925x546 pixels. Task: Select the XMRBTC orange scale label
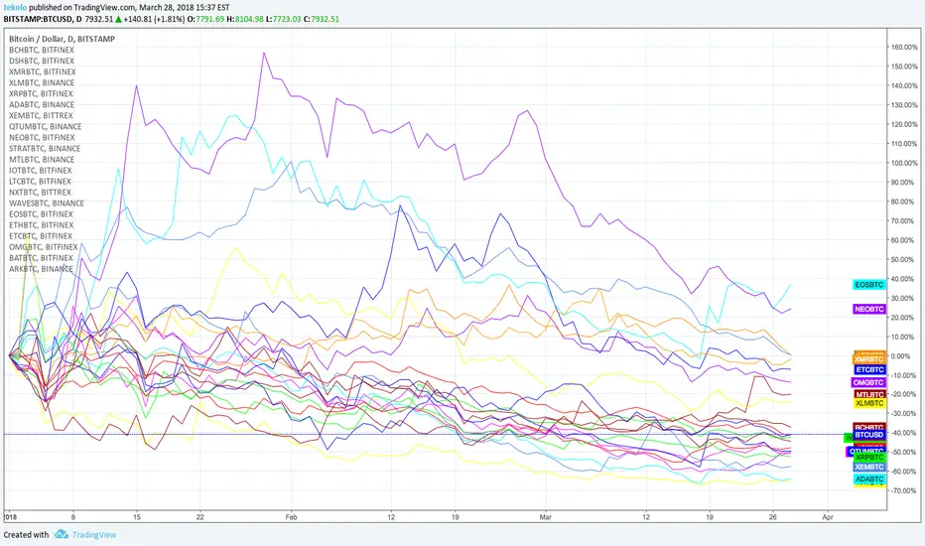click(869, 359)
